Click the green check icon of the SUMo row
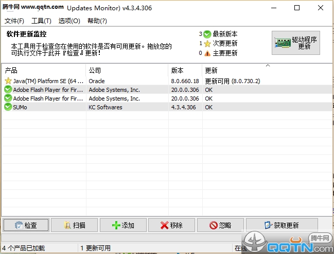The width and height of the screenshot is (334, 254). click(x=8, y=107)
